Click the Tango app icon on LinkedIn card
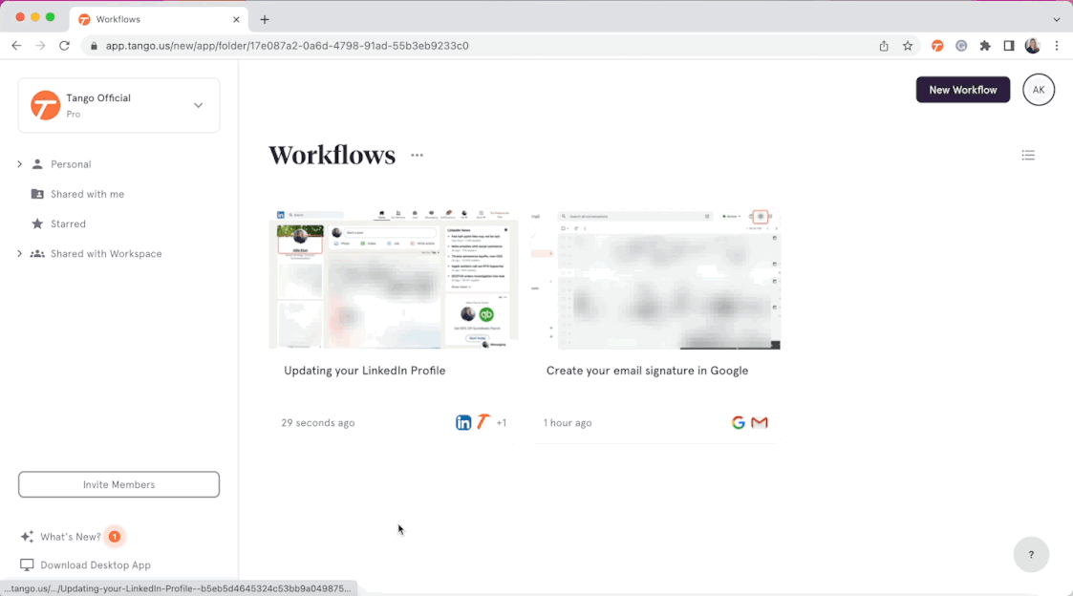The height and width of the screenshot is (596, 1073). point(483,422)
